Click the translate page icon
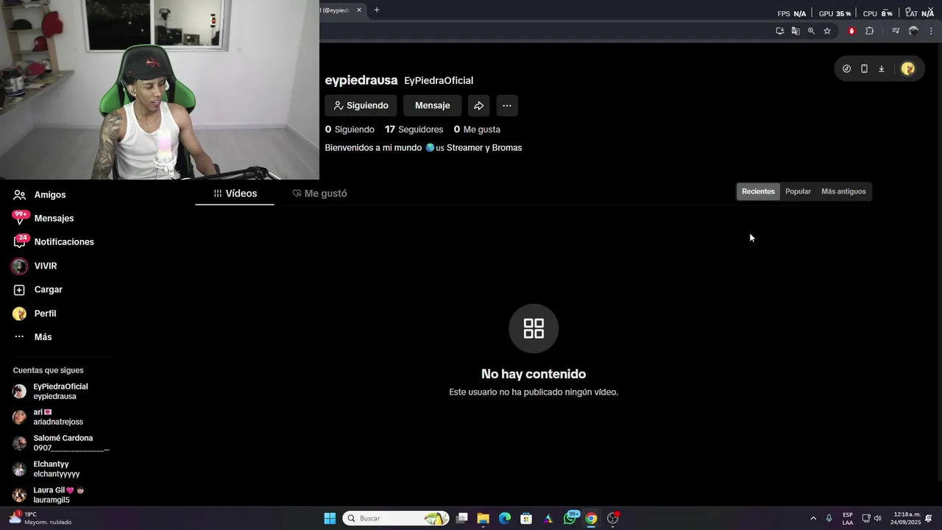Viewport: 942px width, 530px height. [796, 31]
